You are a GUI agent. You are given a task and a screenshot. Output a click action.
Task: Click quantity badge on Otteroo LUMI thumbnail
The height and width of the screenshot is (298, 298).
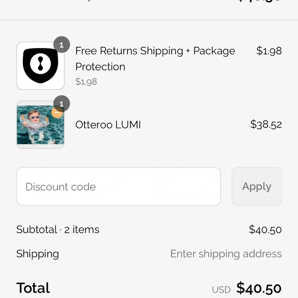coord(62,104)
